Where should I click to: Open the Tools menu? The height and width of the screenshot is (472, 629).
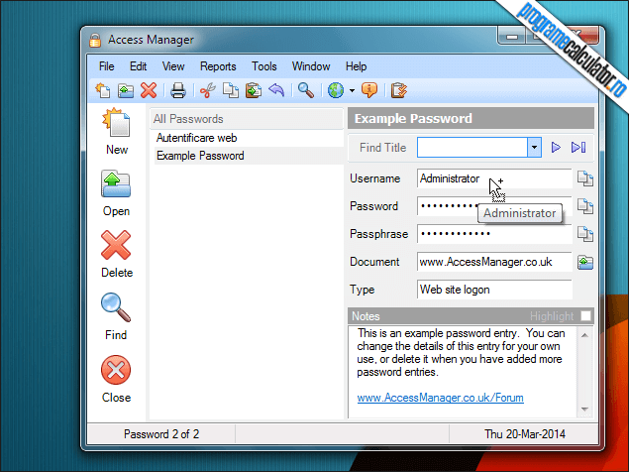(x=264, y=66)
